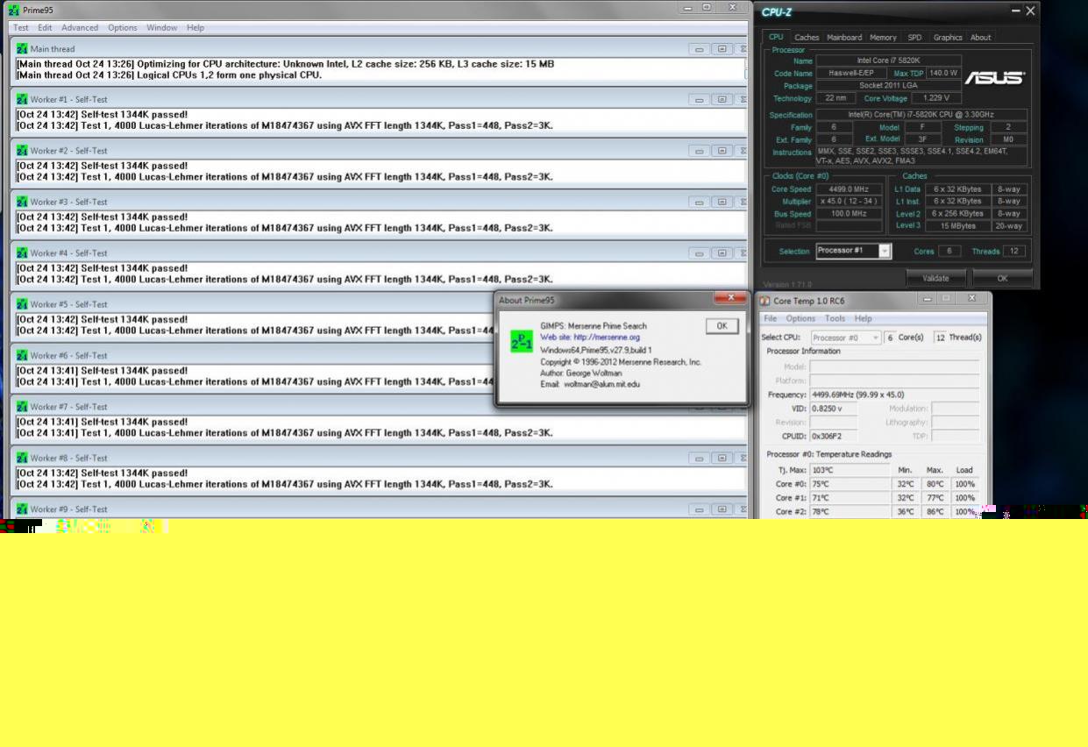The height and width of the screenshot is (747, 1088).
Task: Click the CPU-Z Name value Intel Core i7 5820K
Action: (x=888, y=60)
